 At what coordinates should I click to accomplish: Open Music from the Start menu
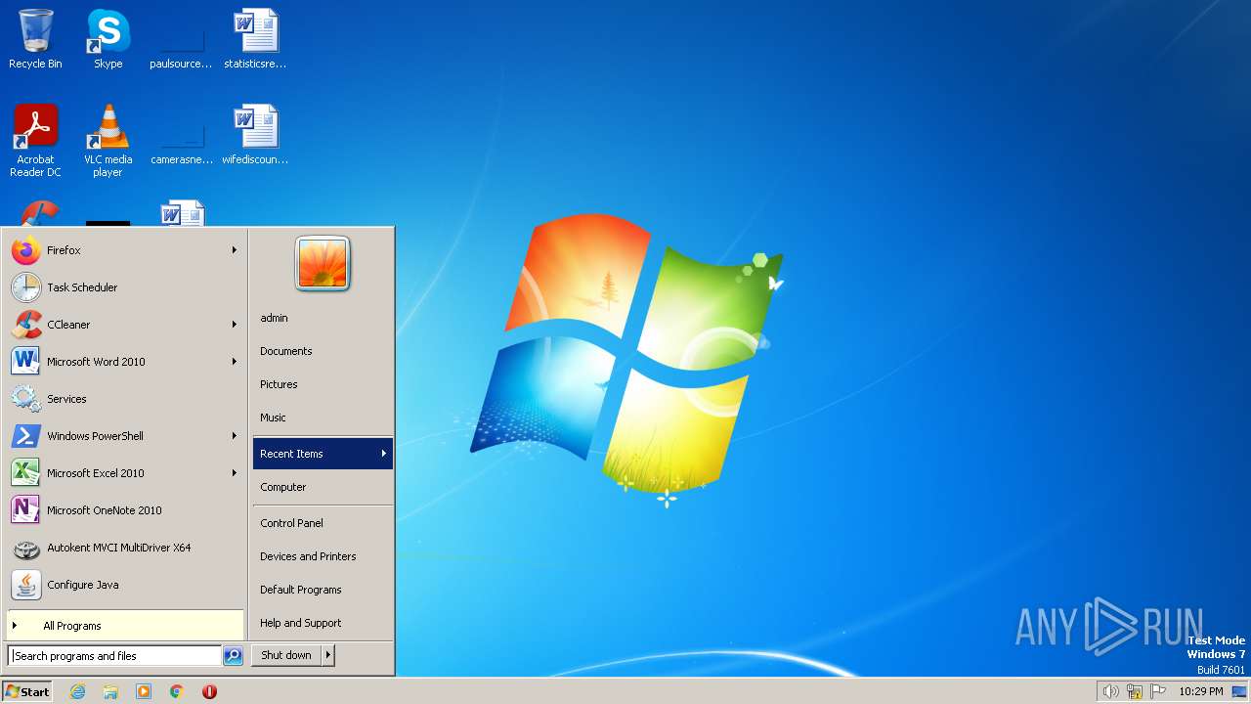[x=323, y=418]
